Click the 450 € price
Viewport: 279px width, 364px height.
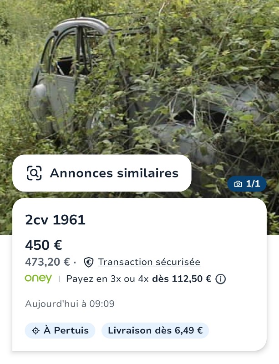[x=44, y=245]
